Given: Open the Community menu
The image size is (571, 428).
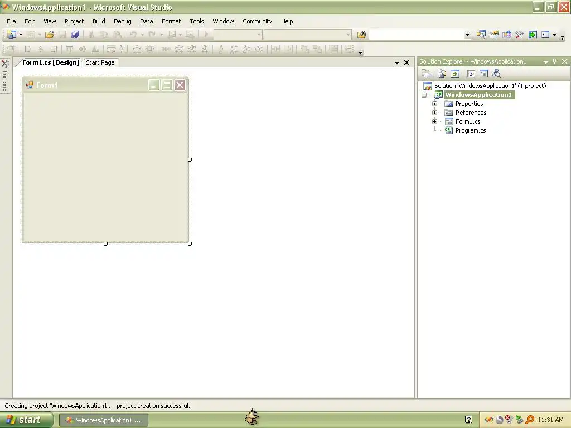Looking at the screenshot, I should click(x=258, y=21).
